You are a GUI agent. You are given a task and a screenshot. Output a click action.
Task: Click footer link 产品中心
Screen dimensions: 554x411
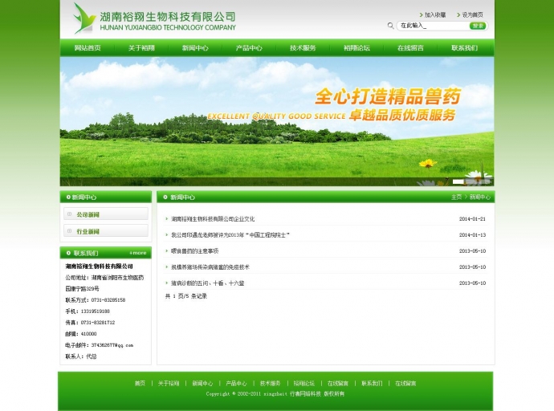(236, 383)
